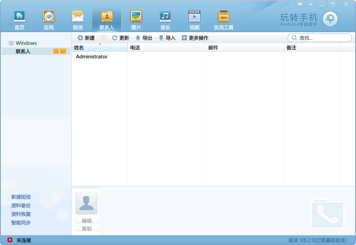Click the 新建短信 link
The height and width of the screenshot is (245, 356).
pyautogui.click(x=21, y=197)
